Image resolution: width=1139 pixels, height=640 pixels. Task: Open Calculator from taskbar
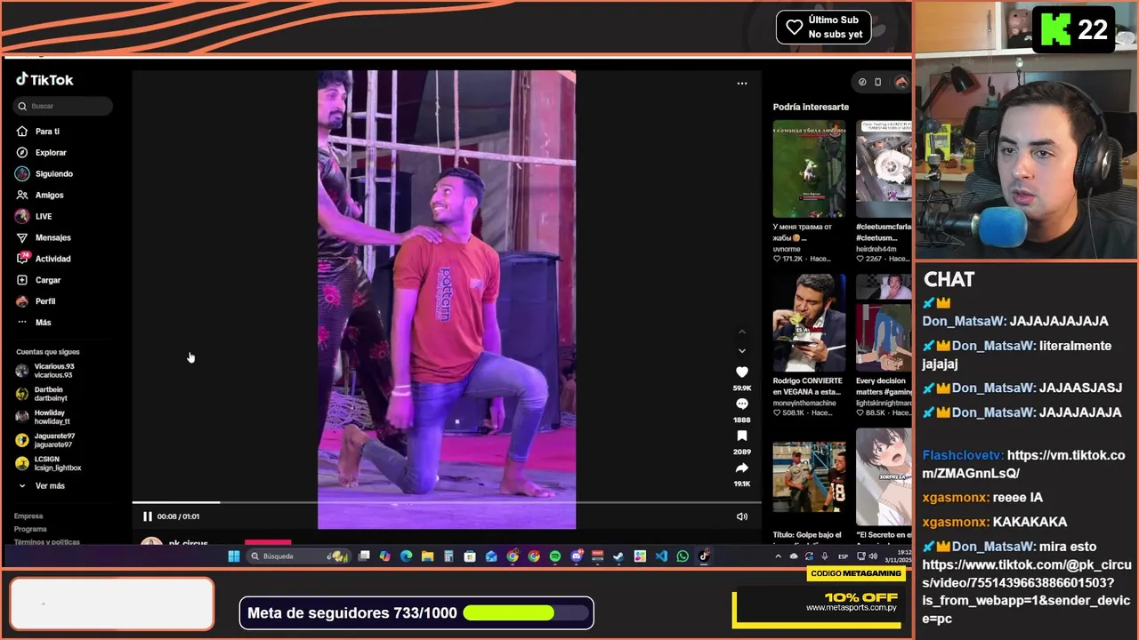point(448,556)
